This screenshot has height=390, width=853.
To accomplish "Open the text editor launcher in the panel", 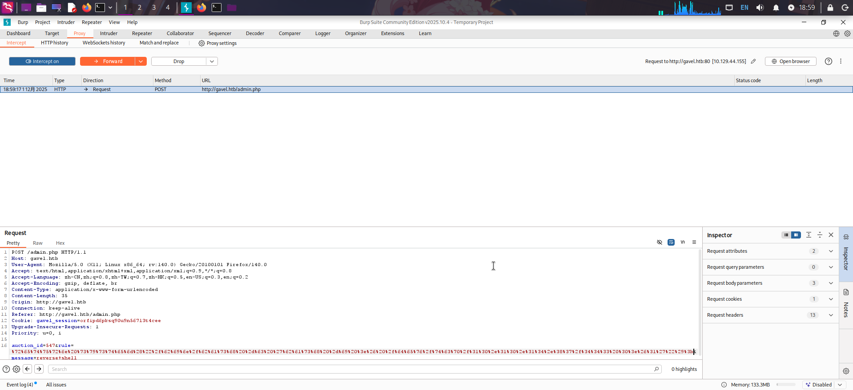I will click(x=72, y=8).
